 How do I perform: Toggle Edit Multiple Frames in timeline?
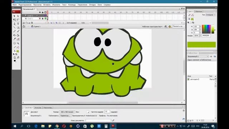pos(57,23)
